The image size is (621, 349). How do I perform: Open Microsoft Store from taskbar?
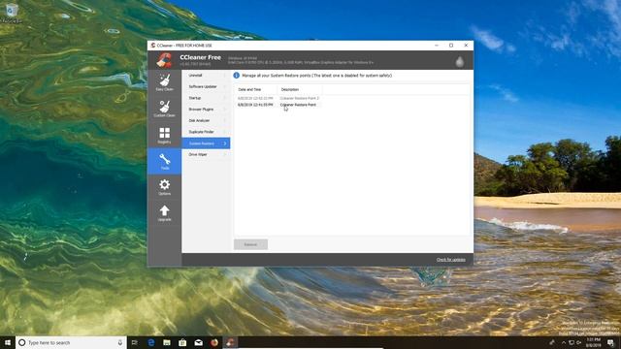pyautogui.click(x=182, y=342)
